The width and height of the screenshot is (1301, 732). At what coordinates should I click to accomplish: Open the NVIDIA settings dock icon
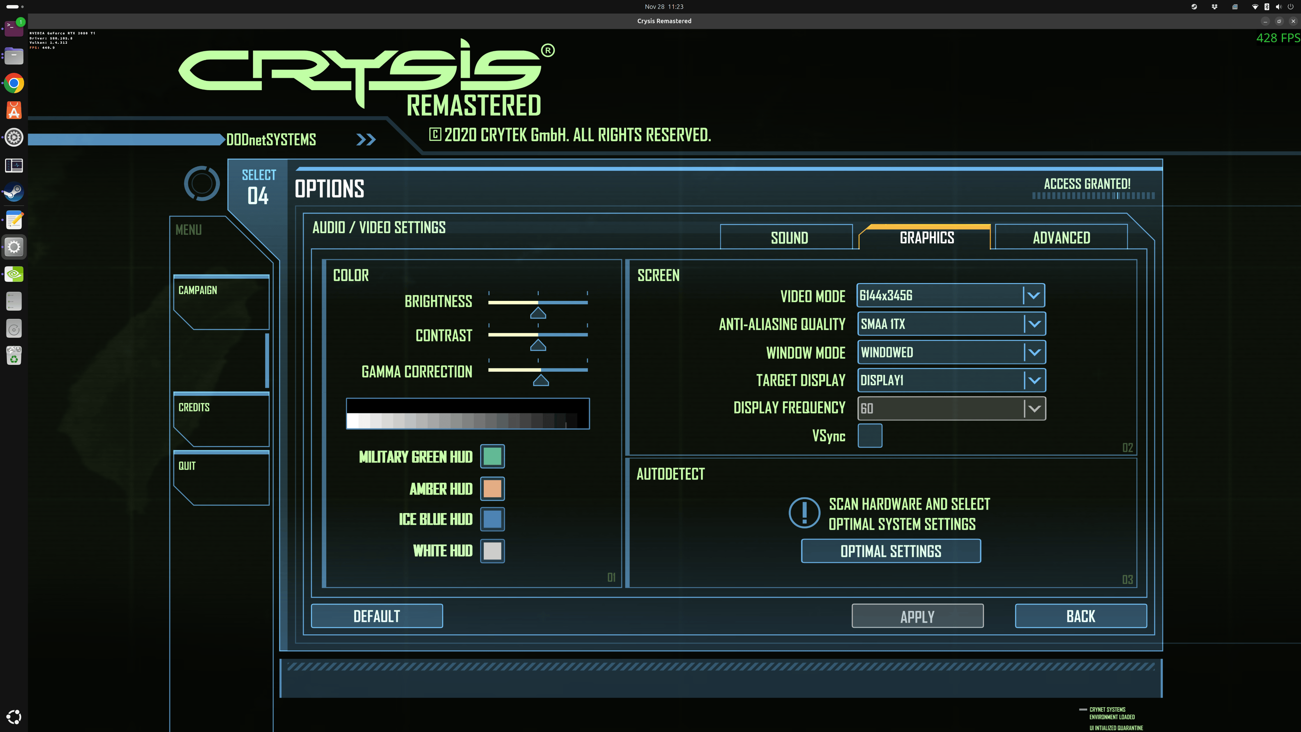(x=14, y=274)
